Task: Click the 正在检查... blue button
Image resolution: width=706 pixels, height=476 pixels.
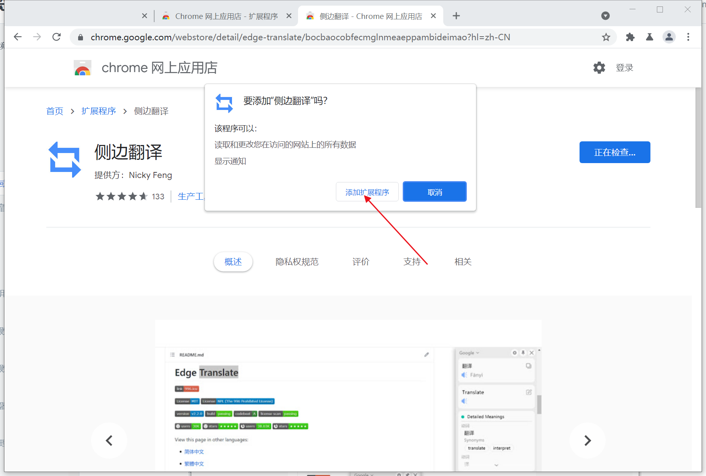Action: click(615, 152)
